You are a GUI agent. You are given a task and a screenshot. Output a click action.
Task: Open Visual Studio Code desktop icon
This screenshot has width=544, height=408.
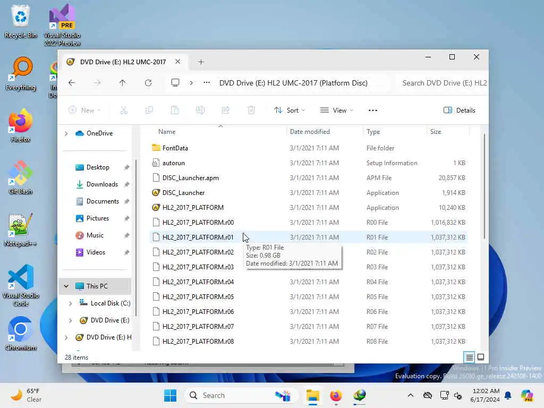(21, 285)
